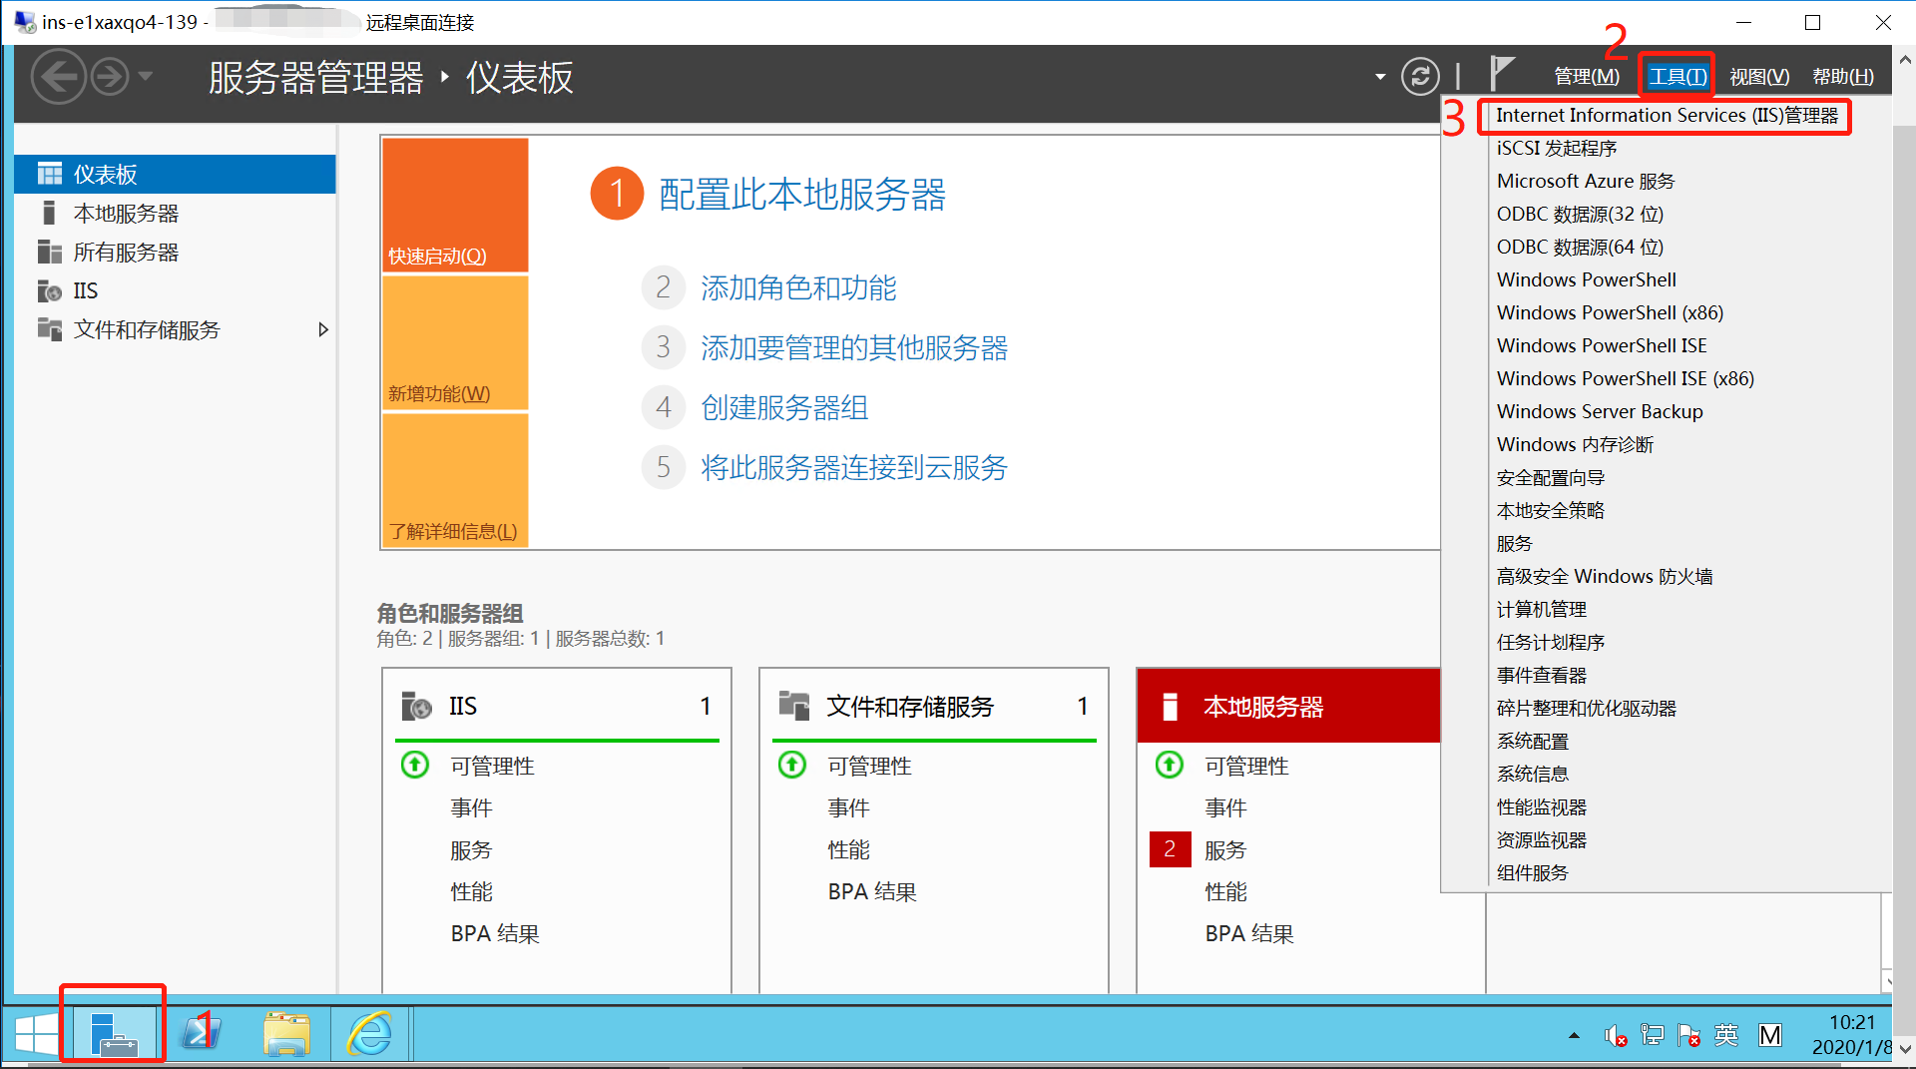Open 安全配置向导
Viewport: 1916px width, 1069px height.
(1551, 478)
